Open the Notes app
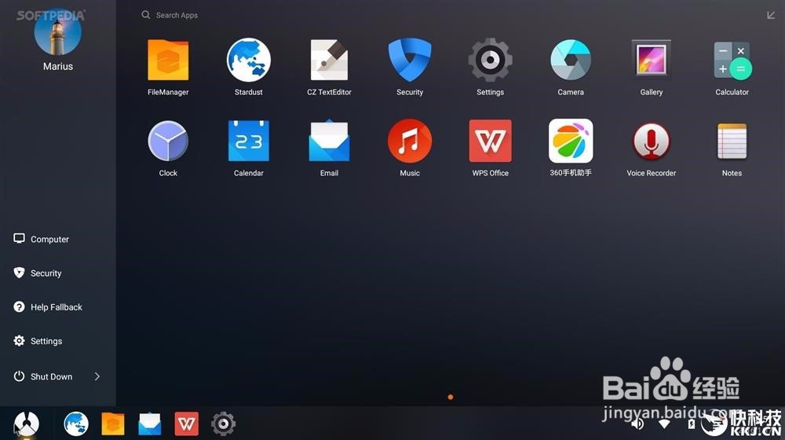785x440 pixels. (732, 141)
